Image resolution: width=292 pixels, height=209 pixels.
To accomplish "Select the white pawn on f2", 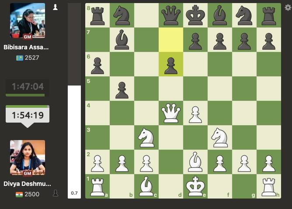I will pyautogui.click(x=220, y=164).
